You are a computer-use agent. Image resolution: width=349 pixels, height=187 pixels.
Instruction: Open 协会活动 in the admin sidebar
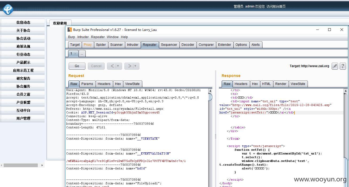pyautogui.click(x=22, y=38)
